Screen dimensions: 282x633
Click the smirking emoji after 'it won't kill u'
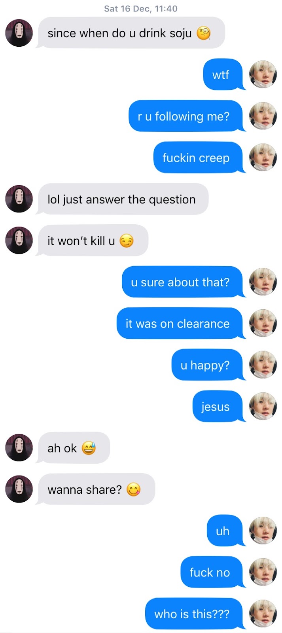[127, 241]
